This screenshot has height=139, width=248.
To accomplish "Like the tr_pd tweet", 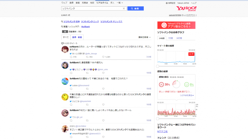I will point(103,121).
